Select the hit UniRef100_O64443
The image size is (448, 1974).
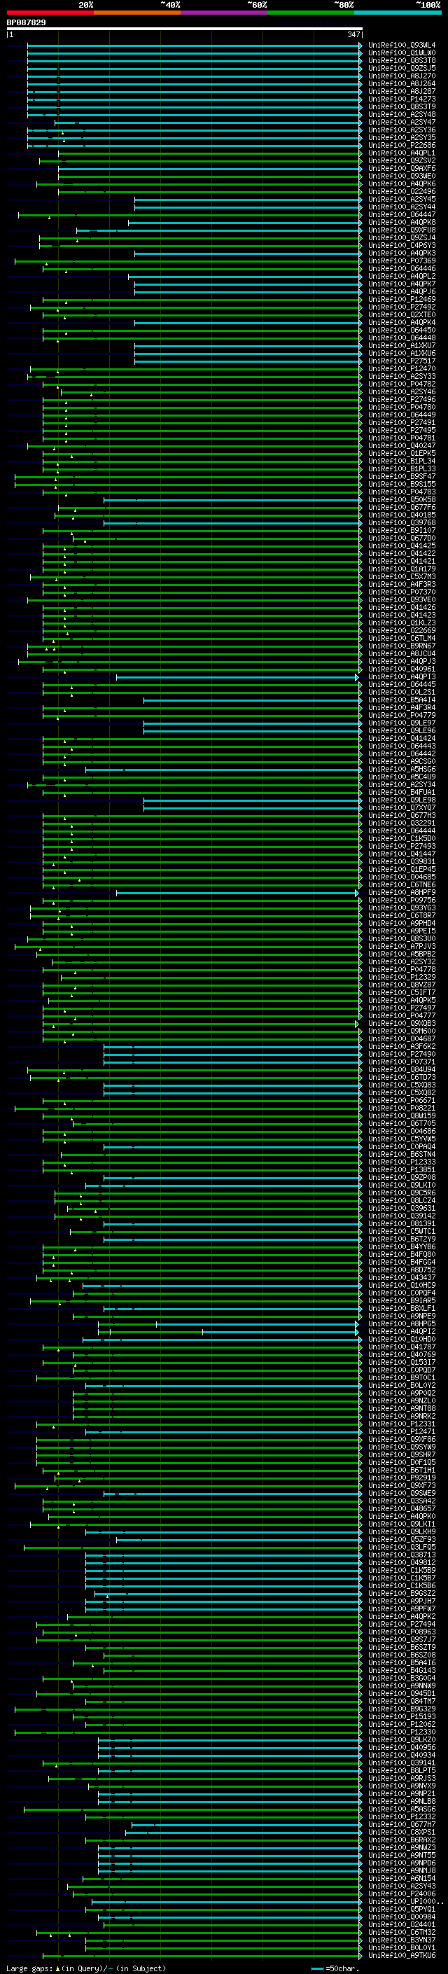tap(401, 746)
